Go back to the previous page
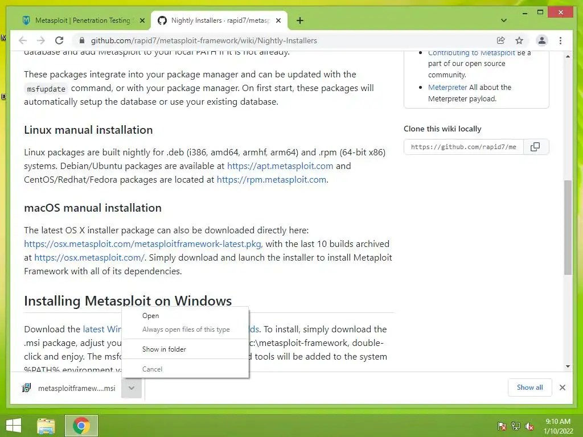 pyautogui.click(x=23, y=40)
